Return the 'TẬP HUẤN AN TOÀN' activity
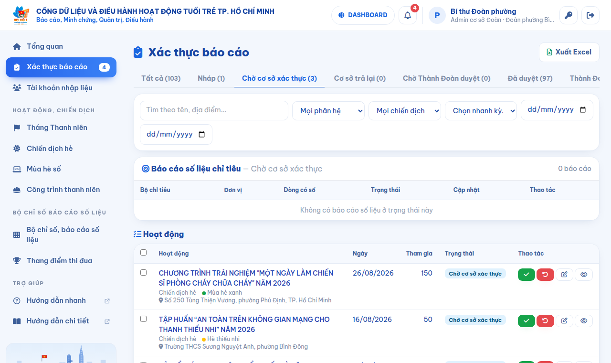Image resolution: width=611 pixels, height=363 pixels. coord(545,320)
